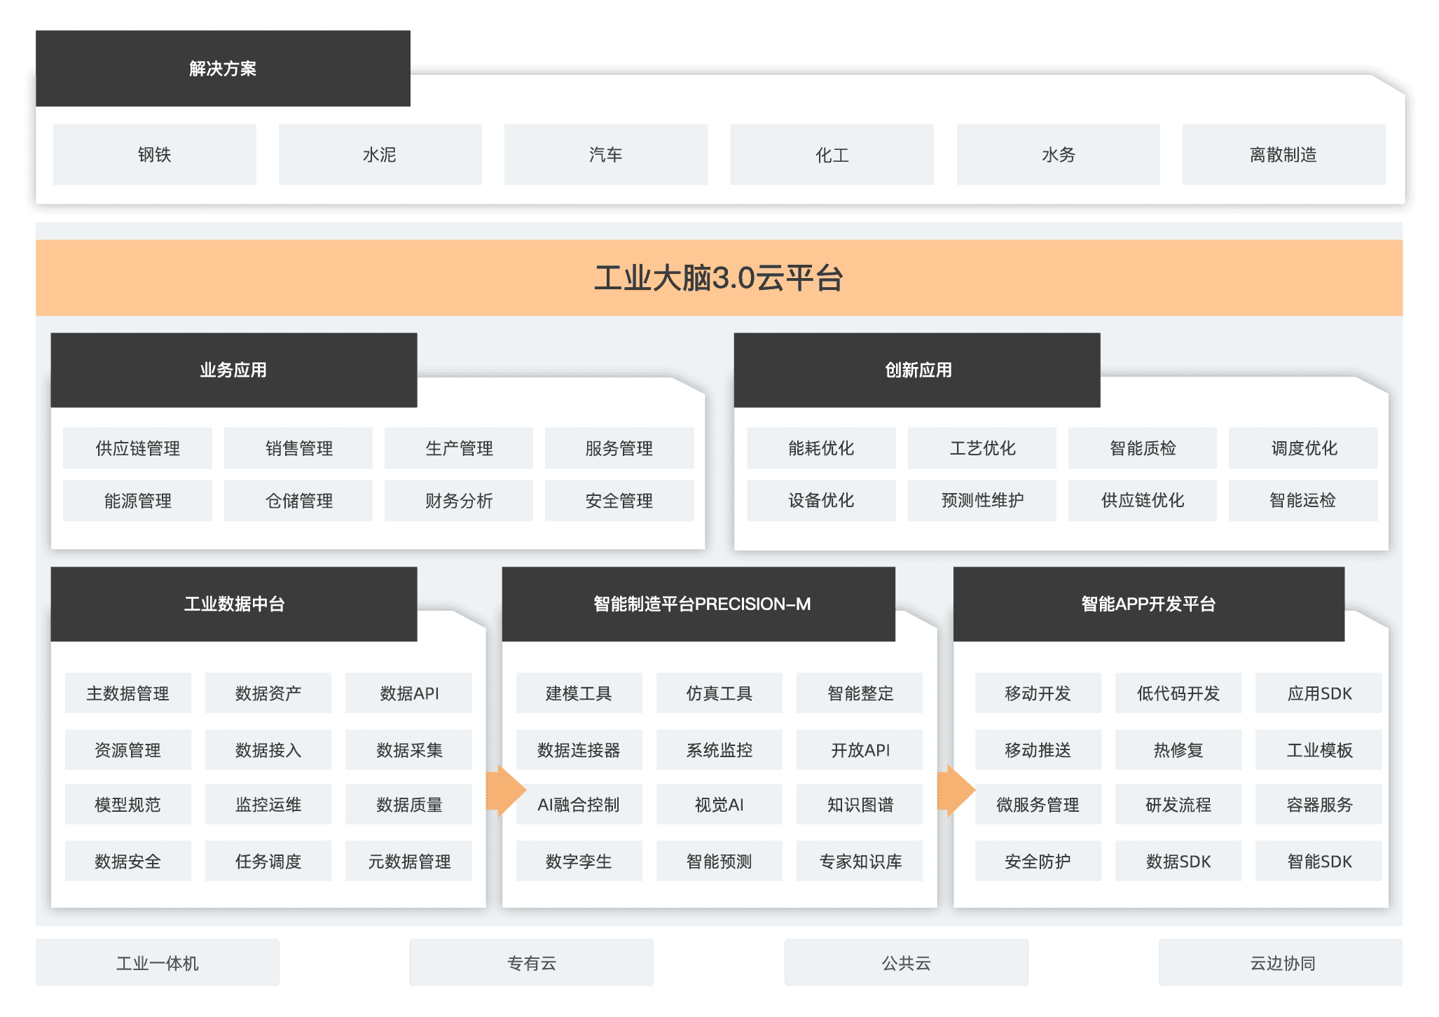This screenshot has width=1439, height=1017.
Task: Select 知识图谱 in PRECISION-M panel
Action: (860, 805)
